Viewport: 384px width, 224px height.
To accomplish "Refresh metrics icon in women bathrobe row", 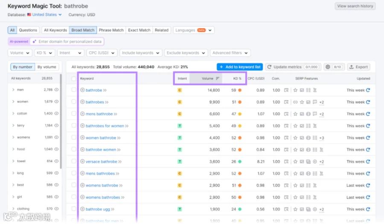I will (368, 137).
